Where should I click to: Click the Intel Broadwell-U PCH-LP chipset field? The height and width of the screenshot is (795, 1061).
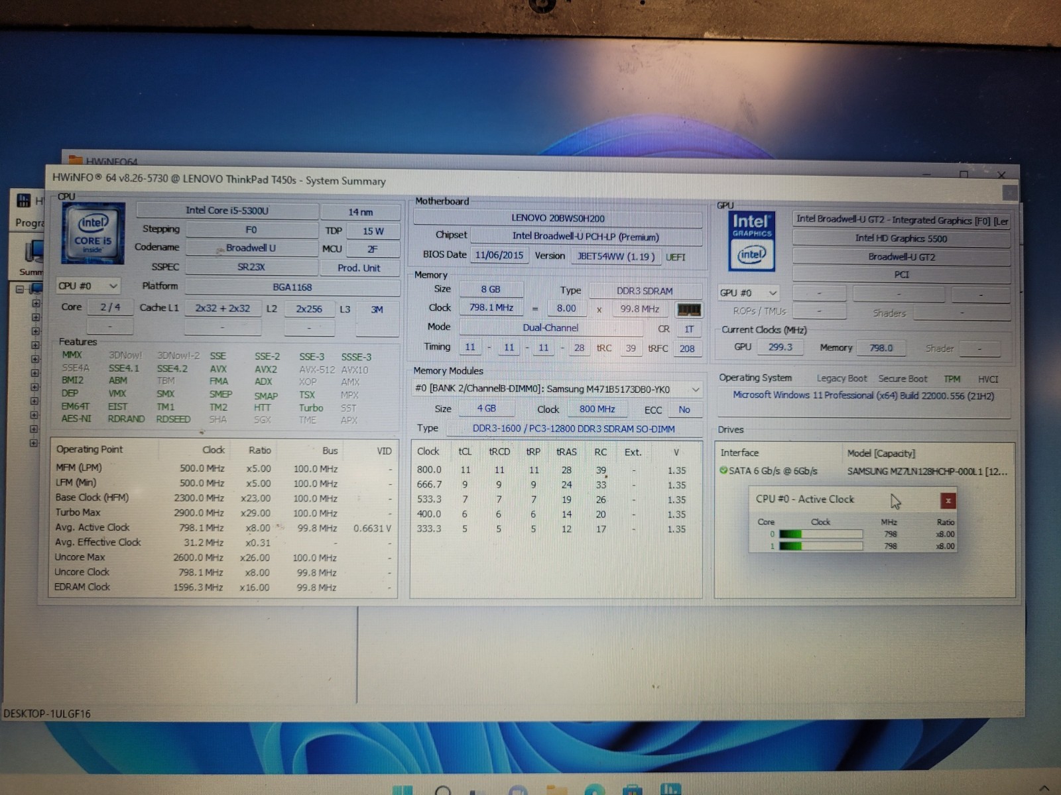point(586,237)
